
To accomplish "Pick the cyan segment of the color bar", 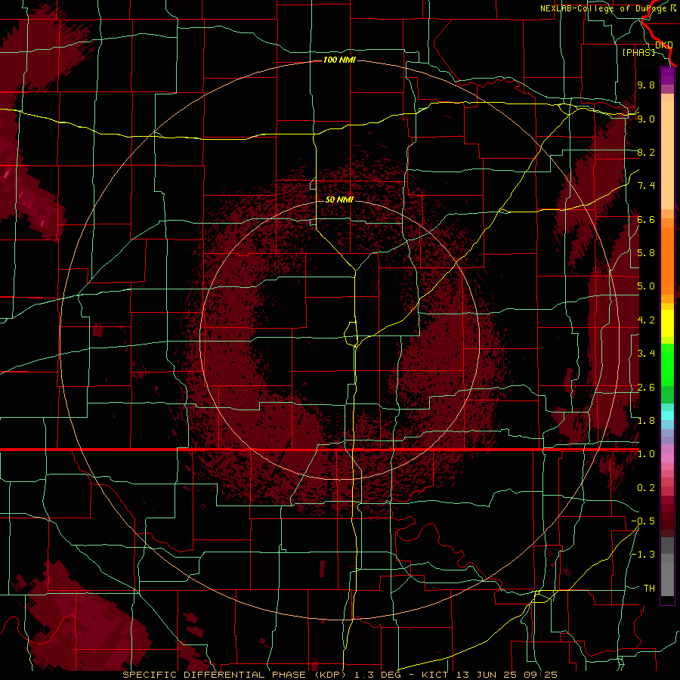I will (x=667, y=416).
